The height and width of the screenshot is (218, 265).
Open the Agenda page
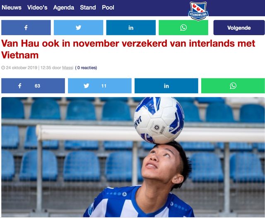[63, 7]
